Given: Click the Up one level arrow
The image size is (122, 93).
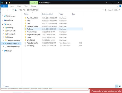Looking at the screenshot, I should click(13, 10).
